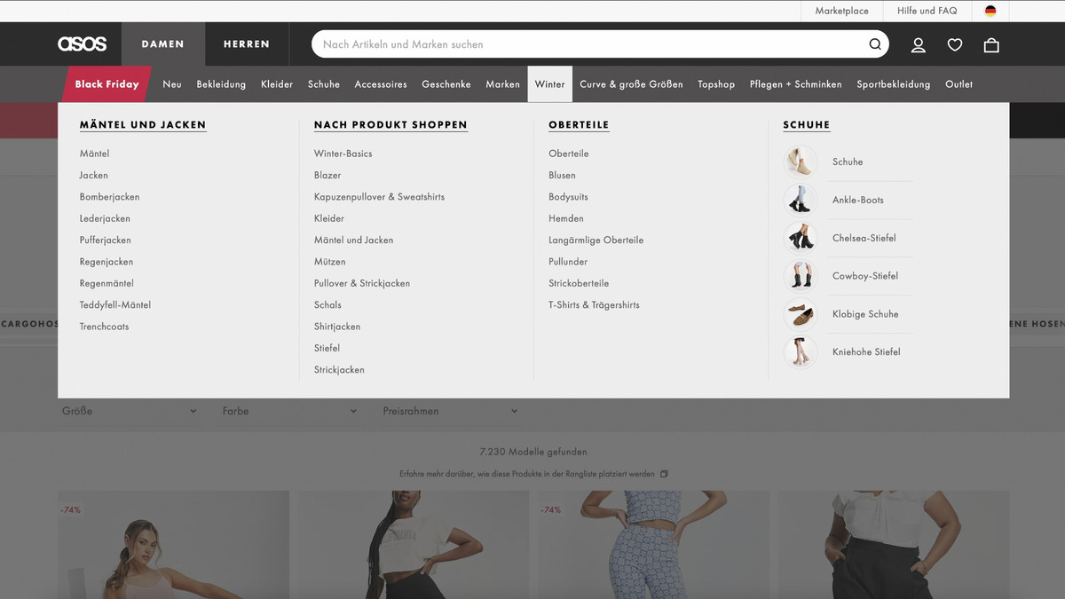Open the Hilfe und FAQ link
1065x599 pixels.
(x=927, y=11)
